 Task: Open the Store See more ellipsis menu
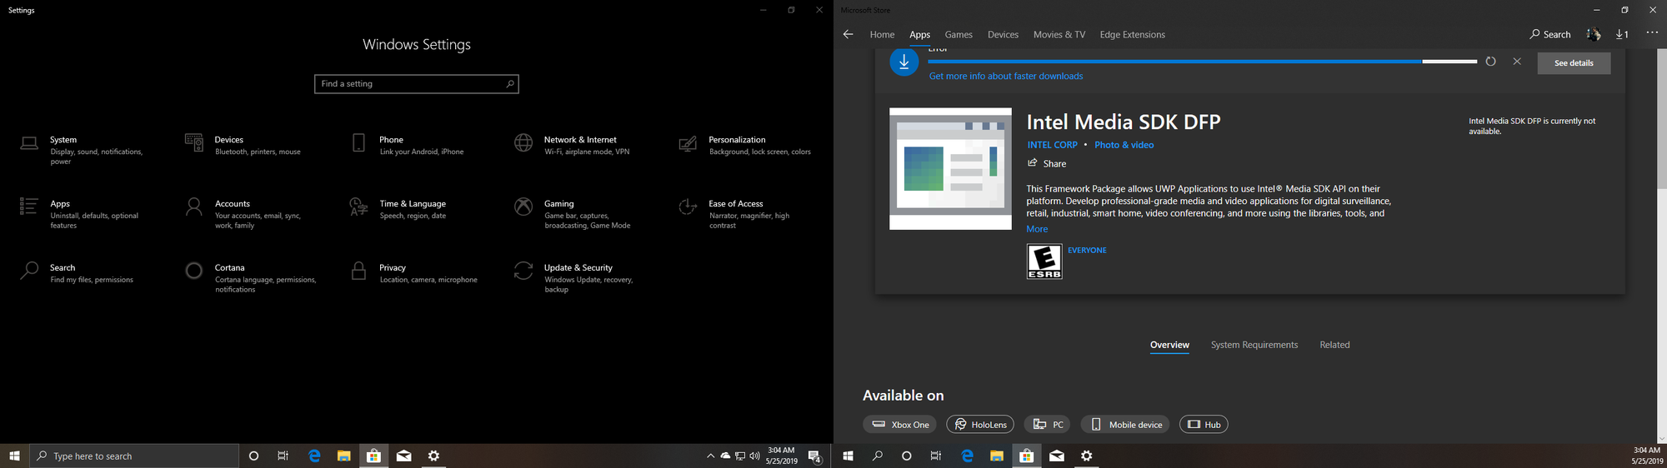(1652, 33)
